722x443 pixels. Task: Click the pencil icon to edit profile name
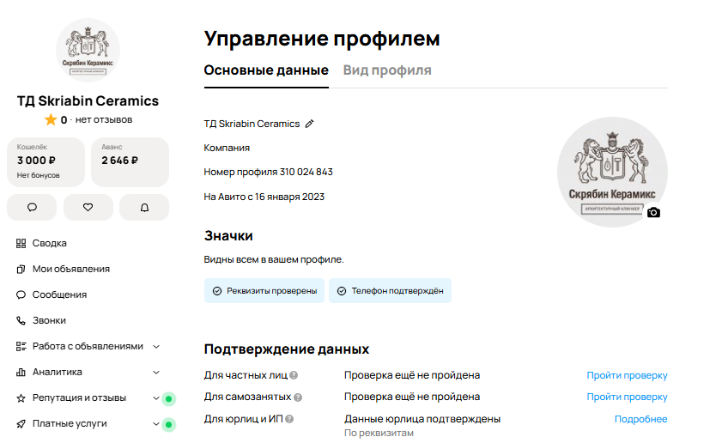(x=310, y=124)
